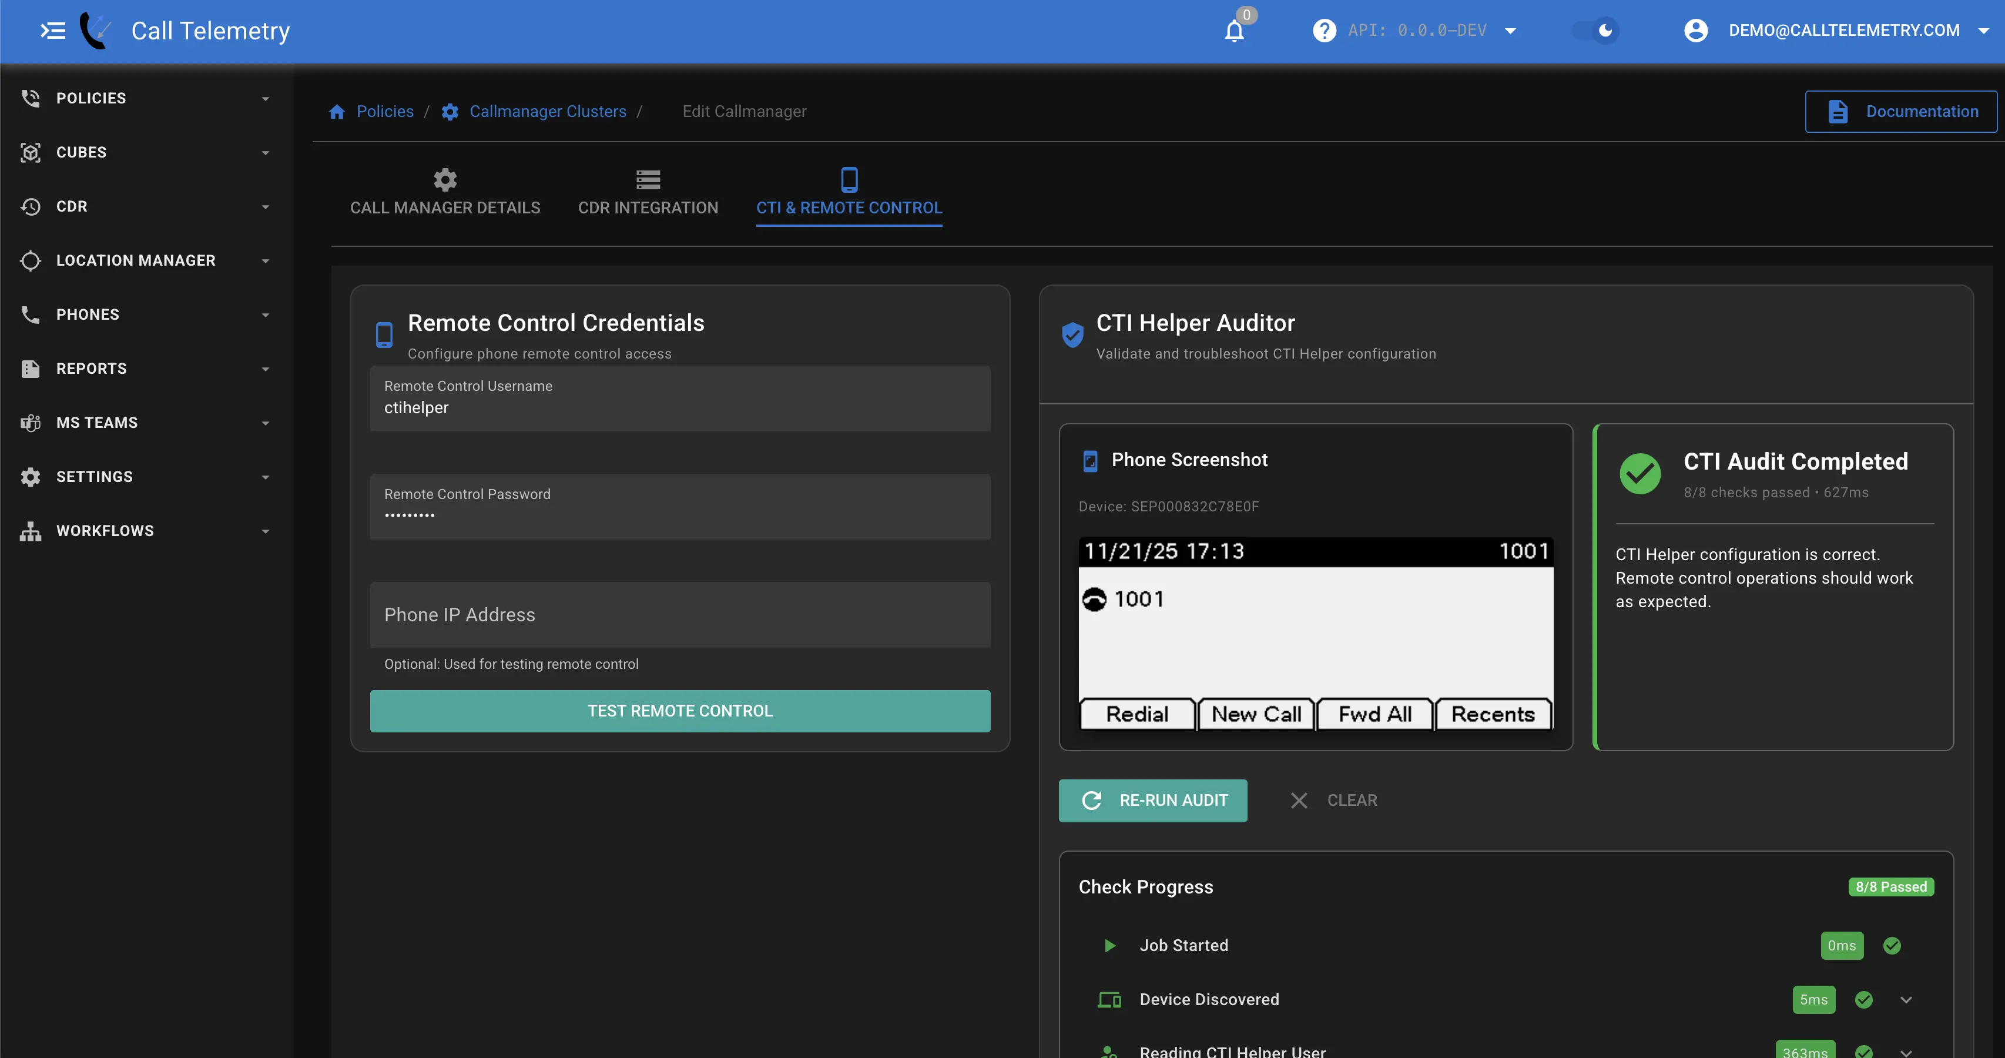2005x1058 pixels.
Task: Click the Workflows hierarchy icon in sidebar
Action: pos(31,531)
